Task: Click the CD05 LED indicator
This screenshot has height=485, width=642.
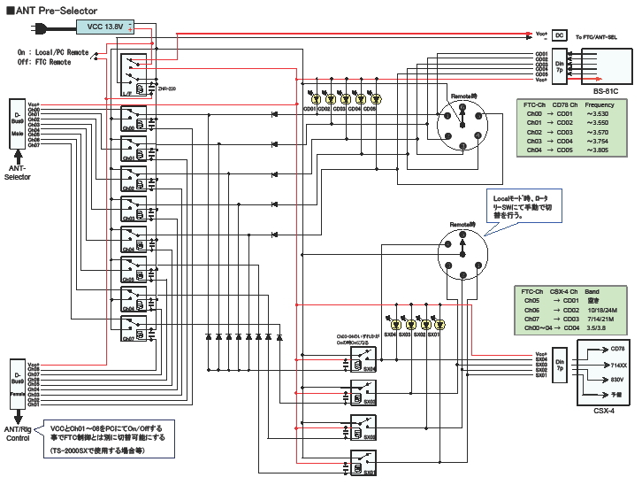Action: click(x=376, y=98)
